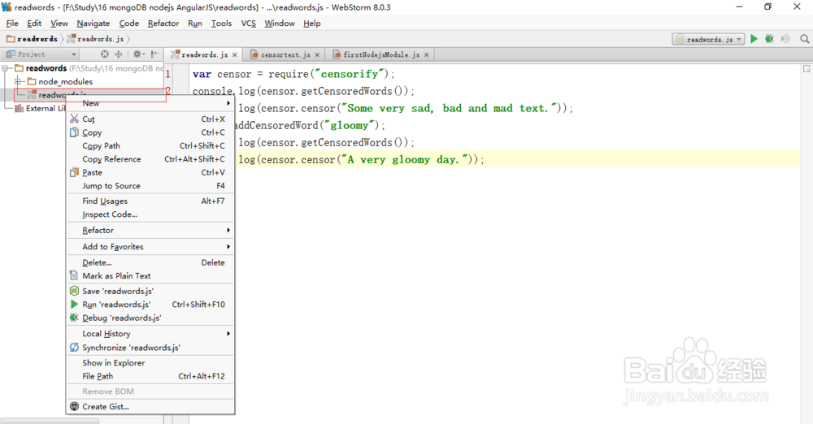
Task: Select the readwords.js editor tab
Action: click(204, 54)
